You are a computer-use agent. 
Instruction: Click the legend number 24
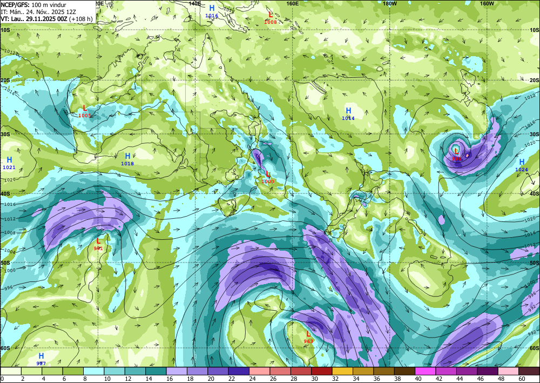tap(252, 379)
